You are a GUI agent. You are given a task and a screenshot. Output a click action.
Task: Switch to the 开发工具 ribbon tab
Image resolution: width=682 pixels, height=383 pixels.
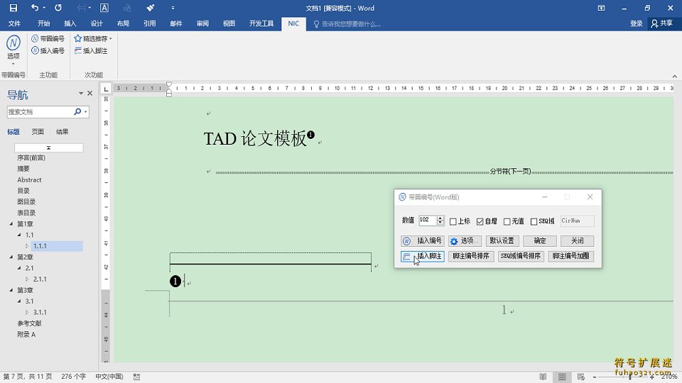[261, 23]
